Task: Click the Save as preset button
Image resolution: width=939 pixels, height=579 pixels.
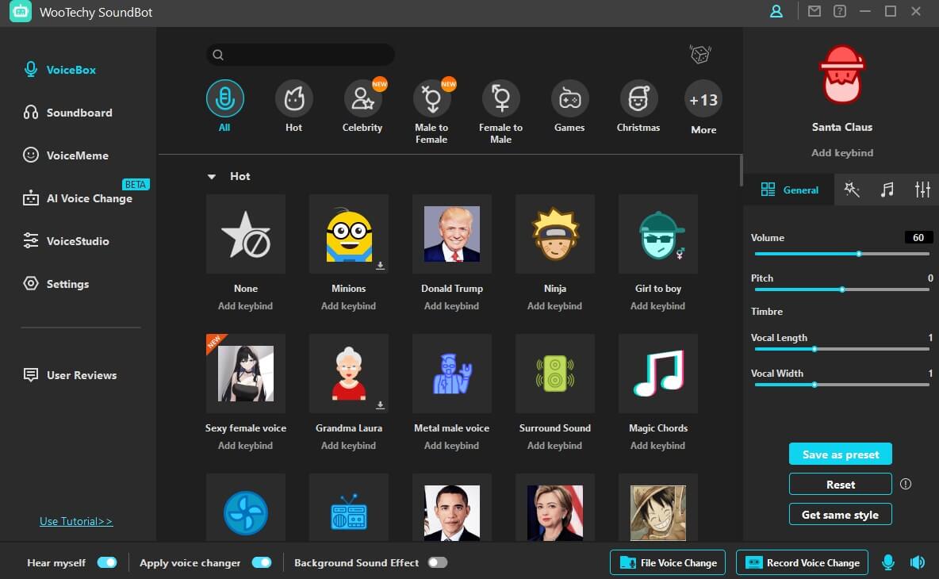Action: point(840,454)
